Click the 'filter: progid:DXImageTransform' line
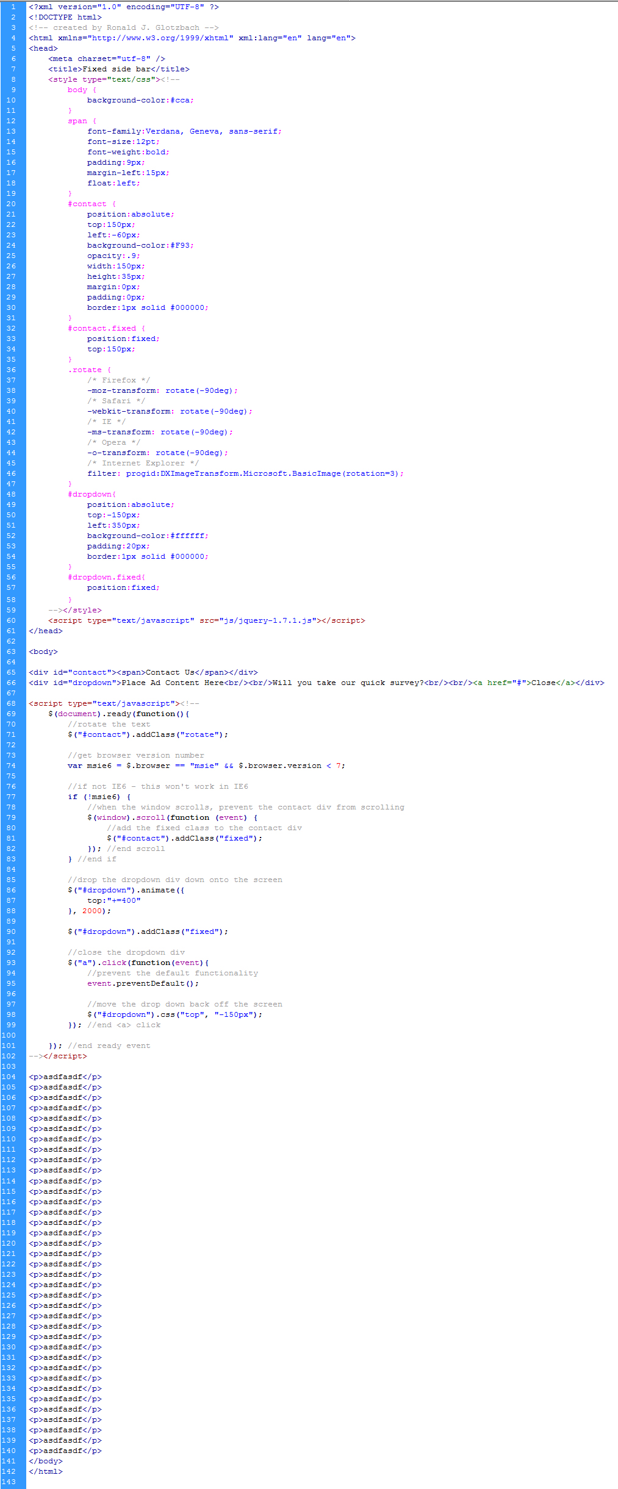 245,473
